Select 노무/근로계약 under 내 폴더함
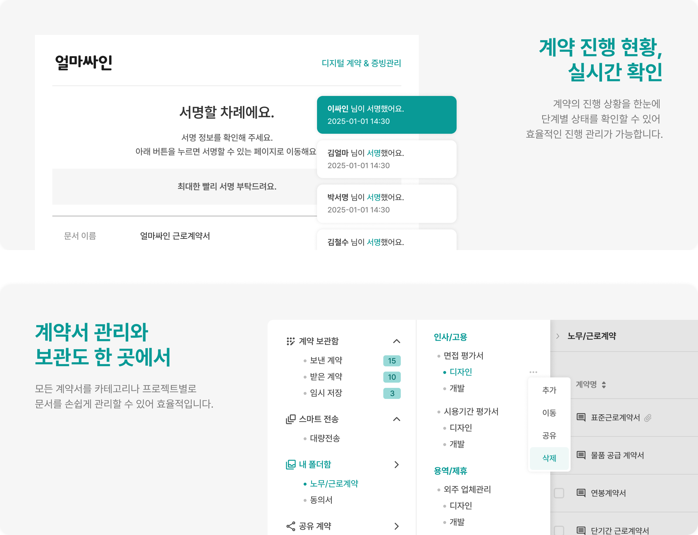Image resolution: width=698 pixels, height=535 pixels. (334, 484)
